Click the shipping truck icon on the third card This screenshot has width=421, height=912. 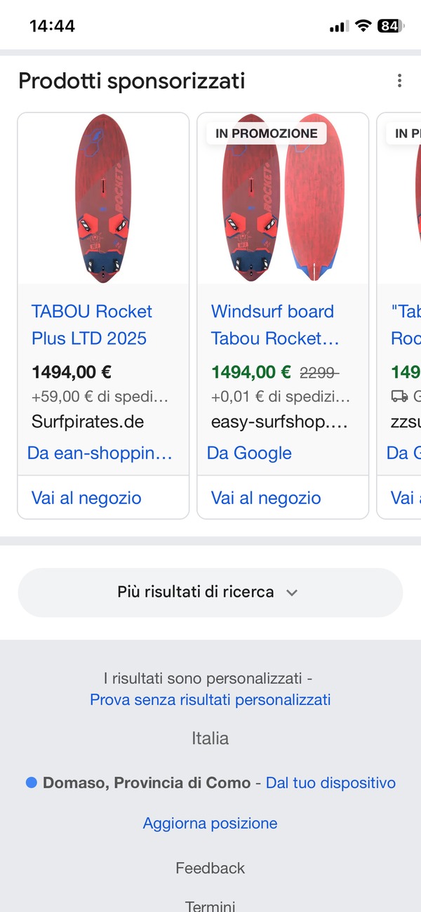pos(399,397)
